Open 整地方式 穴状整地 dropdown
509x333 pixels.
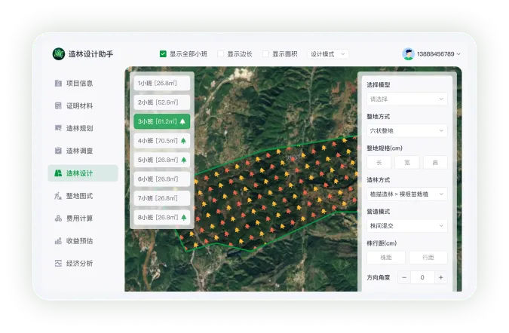pos(406,130)
